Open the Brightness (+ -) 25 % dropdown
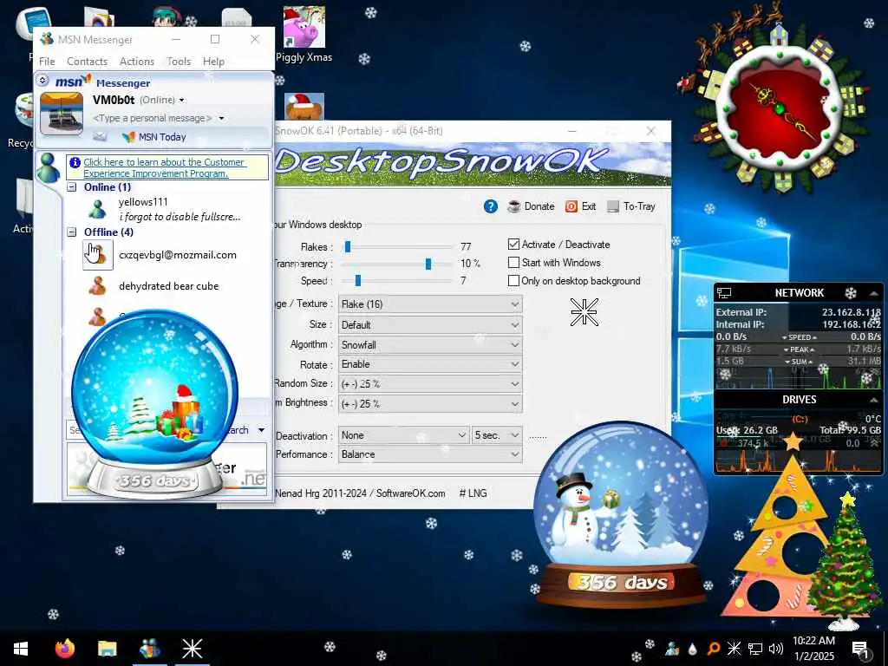This screenshot has height=666, width=888. [x=430, y=404]
